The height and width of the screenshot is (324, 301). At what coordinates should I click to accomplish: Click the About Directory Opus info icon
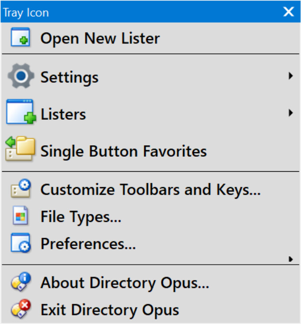point(20,283)
